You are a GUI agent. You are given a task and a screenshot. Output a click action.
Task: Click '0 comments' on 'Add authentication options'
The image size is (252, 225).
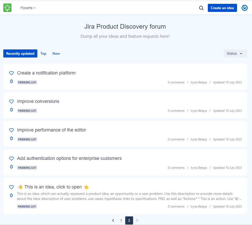(176, 168)
